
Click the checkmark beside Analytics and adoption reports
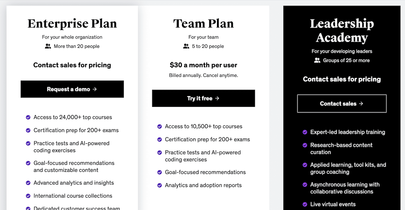pos(159,185)
